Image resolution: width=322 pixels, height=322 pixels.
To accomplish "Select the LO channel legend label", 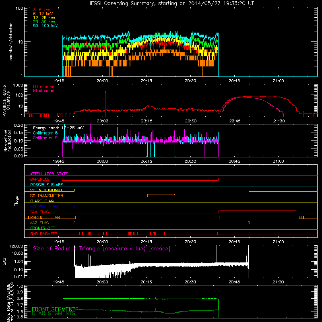I will [44, 87].
